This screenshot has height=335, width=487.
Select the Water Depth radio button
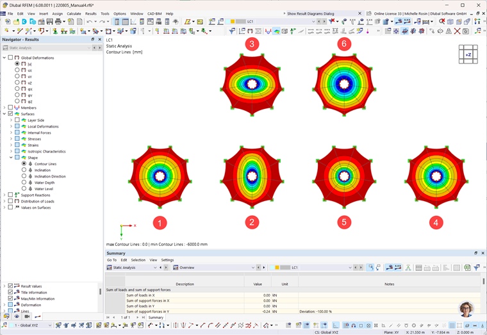(24, 183)
